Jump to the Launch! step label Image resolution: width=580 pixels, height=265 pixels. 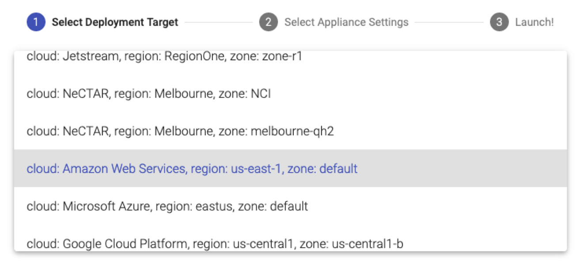(x=534, y=22)
